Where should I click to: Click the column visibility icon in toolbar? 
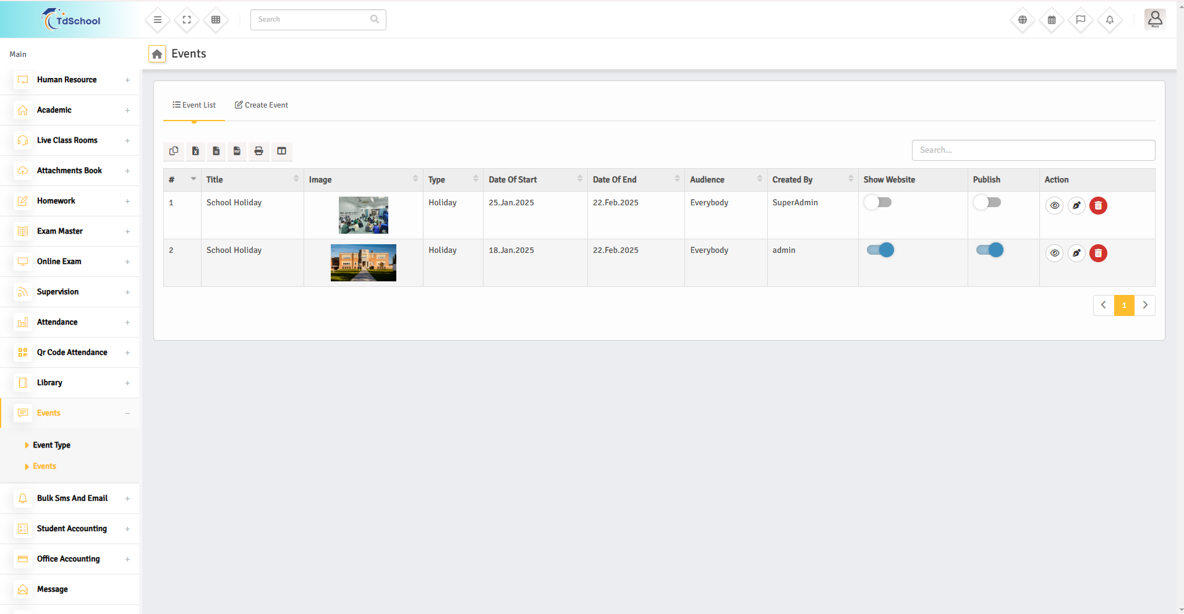(x=281, y=151)
